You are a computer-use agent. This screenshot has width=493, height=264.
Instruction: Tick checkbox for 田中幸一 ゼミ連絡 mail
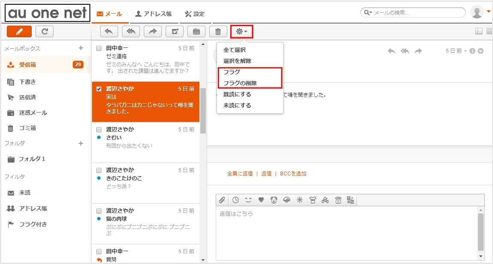coord(99,48)
